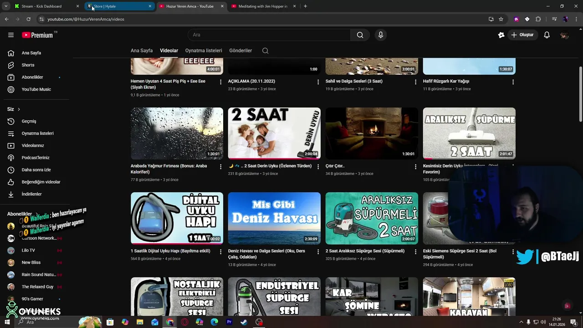The width and height of the screenshot is (583, 328).
Task: Open Chrome media controls icon
Action: [x=554, y=19]
